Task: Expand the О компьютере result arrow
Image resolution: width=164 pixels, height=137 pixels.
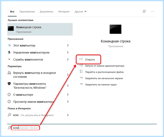Action: [68, 95]
